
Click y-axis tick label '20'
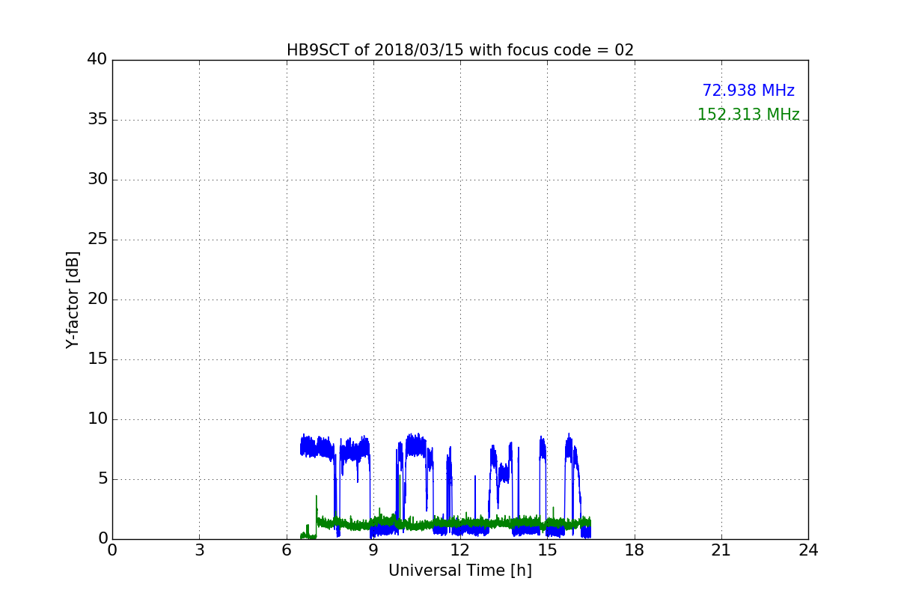tap(97, 299)
